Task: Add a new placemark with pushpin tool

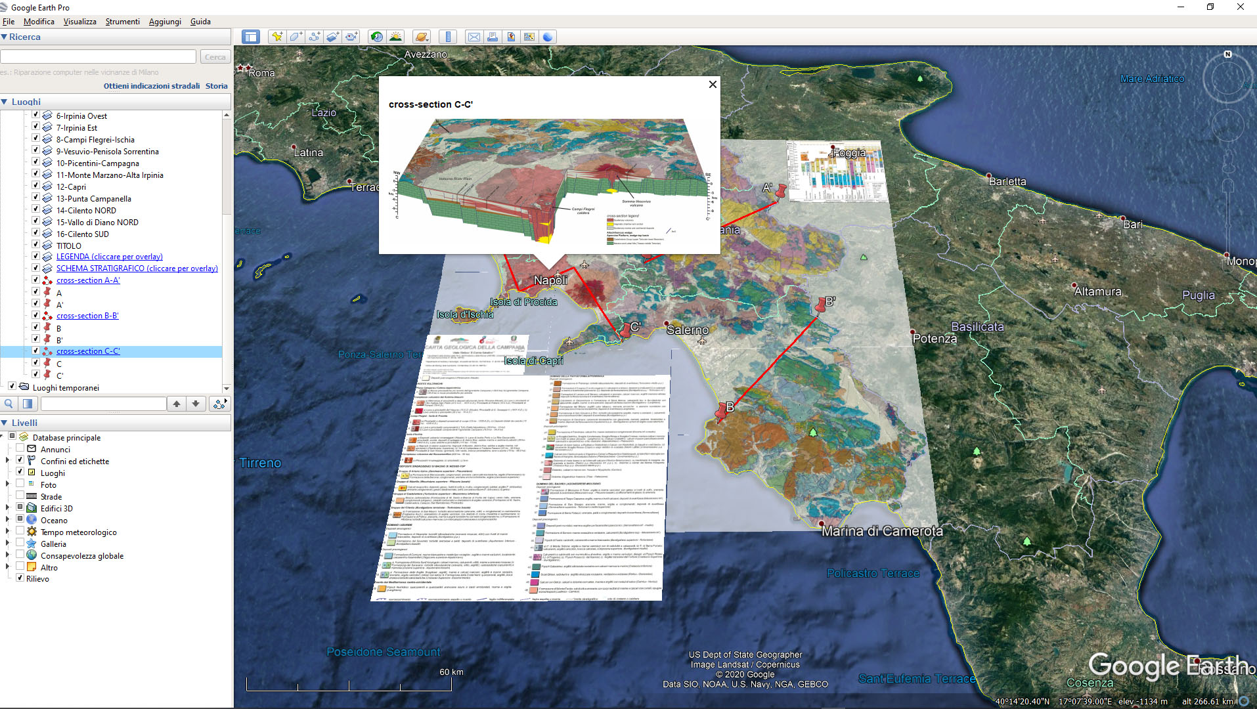Action: point(277,37)
